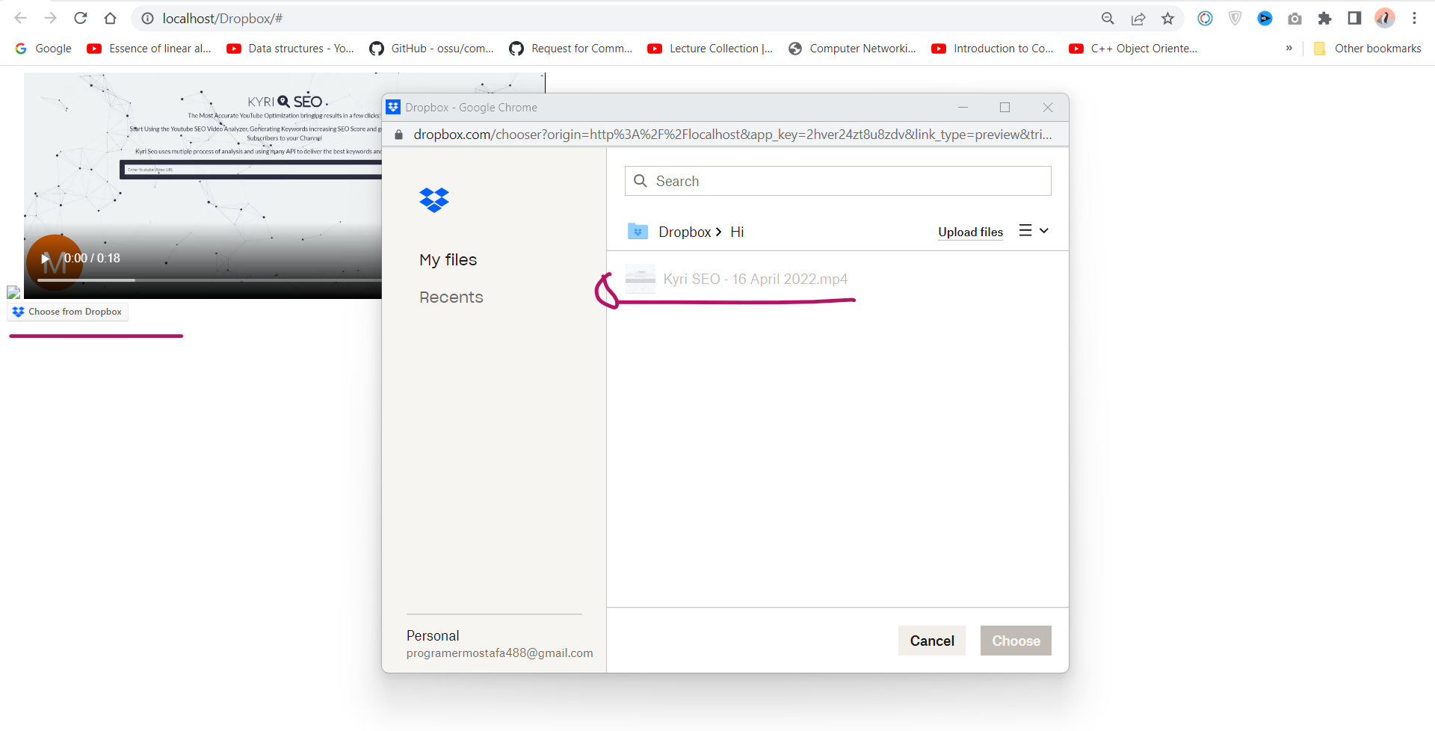Minimize the Dropbox chooser window
The image size is (1435, 731).
[963, 108]
